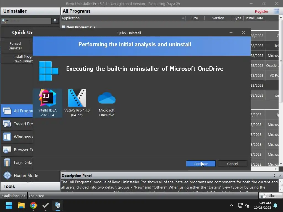Activate Hunter Mode in sidebar
This screenshot has height=212, width=283.
[x=30, y=176]
